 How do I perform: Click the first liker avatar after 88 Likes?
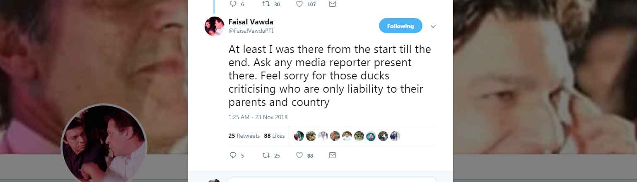click(299, 136)
